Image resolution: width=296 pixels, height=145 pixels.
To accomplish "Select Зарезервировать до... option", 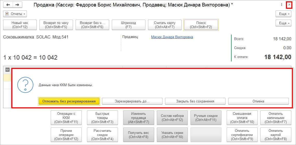I will pyautogui.click(x=132, y=101).
